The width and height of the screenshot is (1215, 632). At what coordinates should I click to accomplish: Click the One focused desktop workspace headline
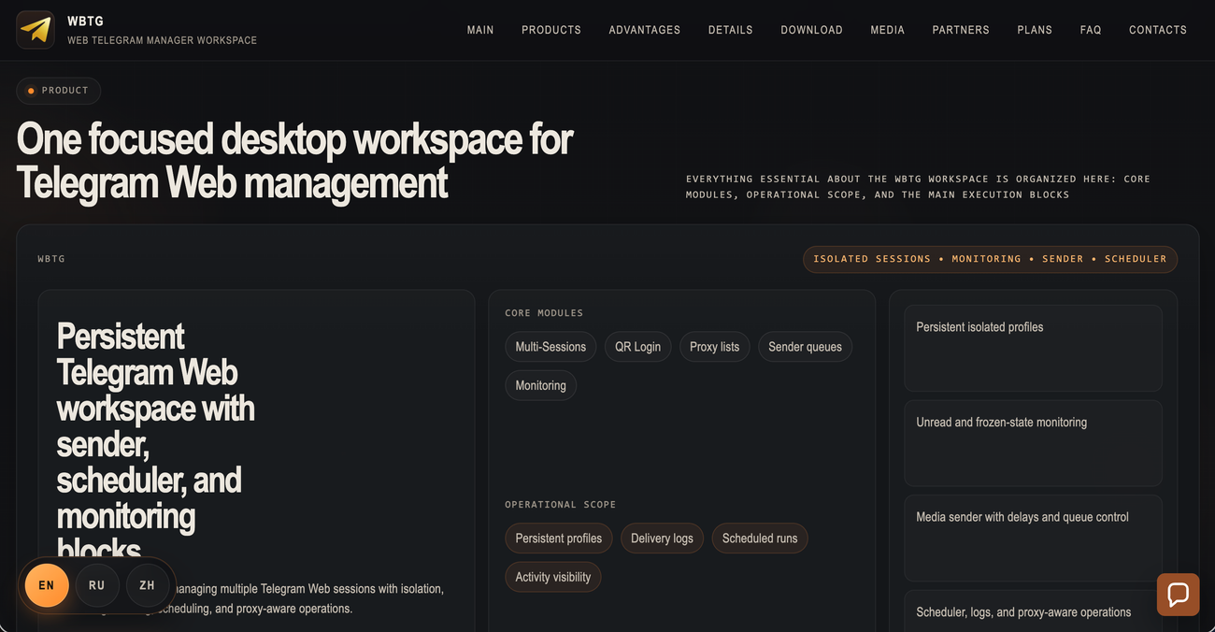pyautogui.click(x=294, y=161)
